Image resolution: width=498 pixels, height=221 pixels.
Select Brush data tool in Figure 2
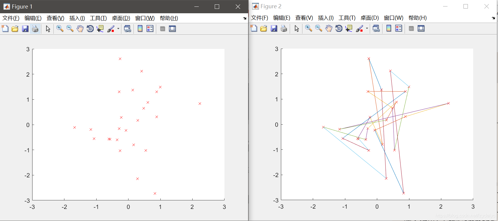(x=359, y=28)
